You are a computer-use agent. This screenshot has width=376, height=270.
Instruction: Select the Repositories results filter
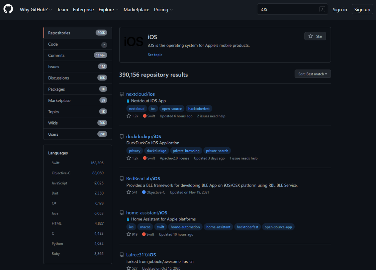pos(78,33)
